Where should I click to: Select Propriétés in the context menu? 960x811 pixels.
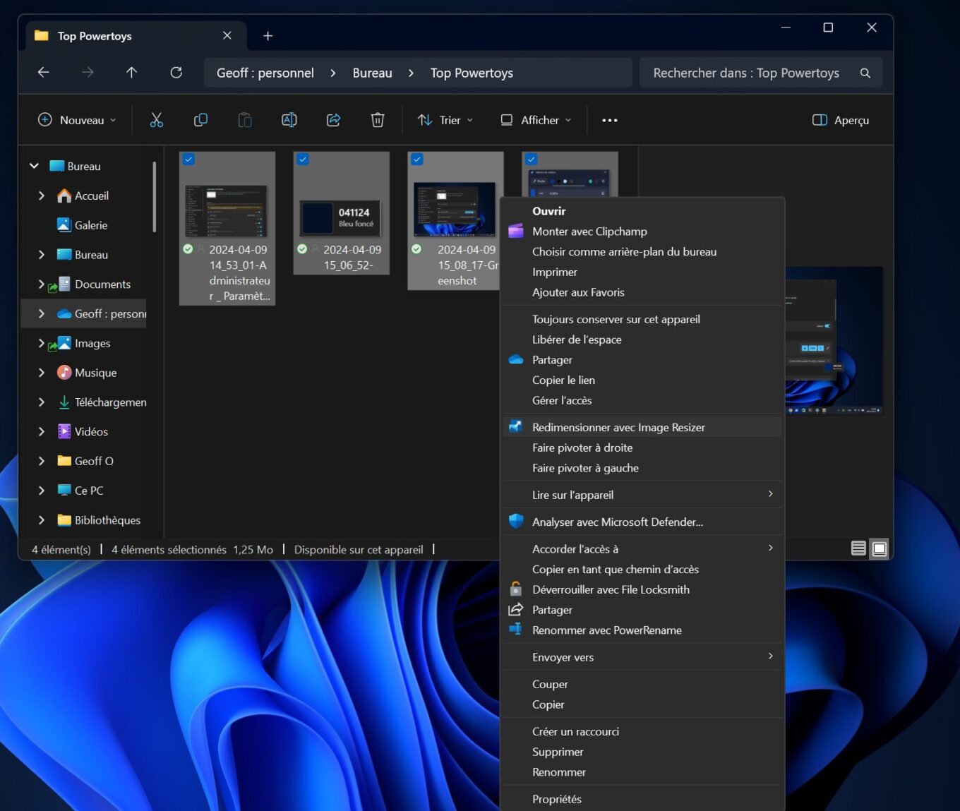[642, 799]
